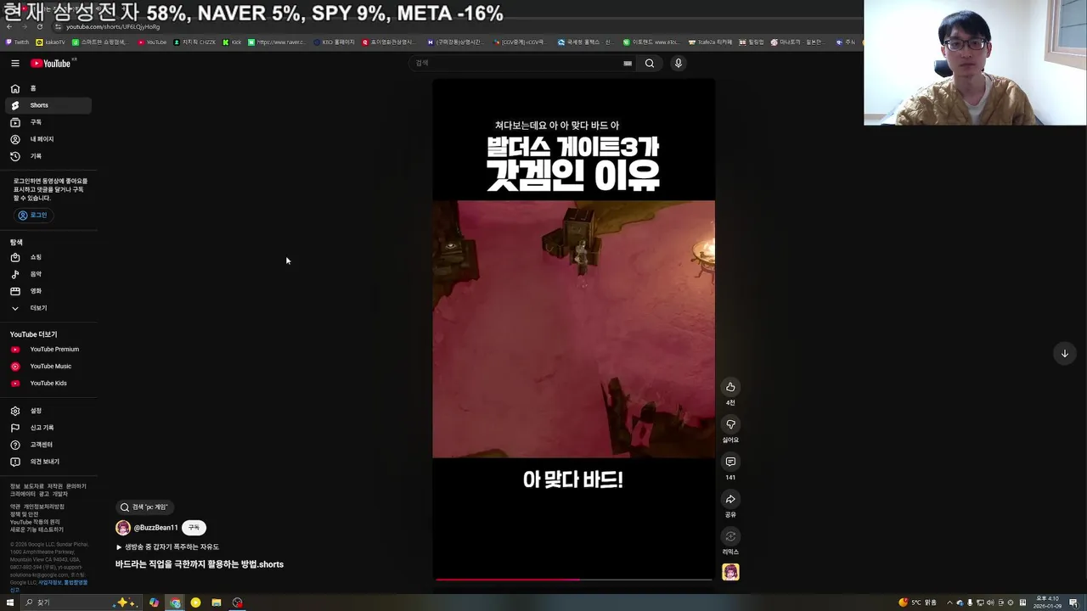Dislike the Short (싫어요)
Viewport: 1087px width, 611px height.
(730, 424)
